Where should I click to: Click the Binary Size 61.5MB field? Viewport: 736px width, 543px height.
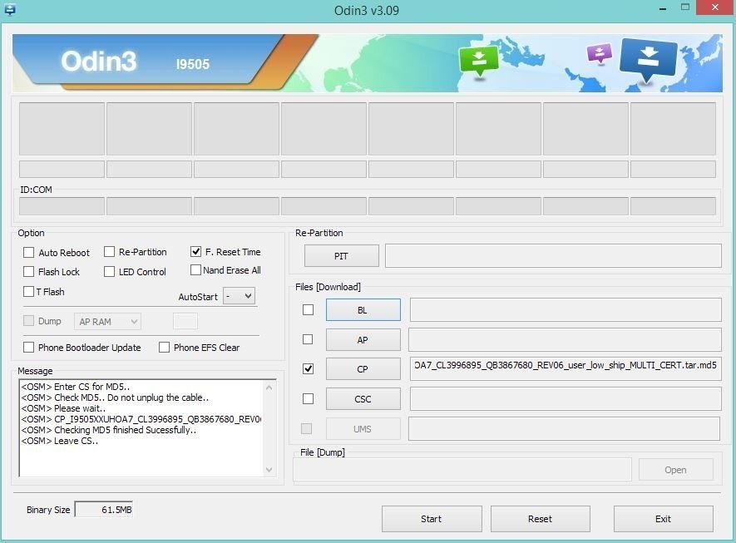pyautogui.click(x=104, y=509)
